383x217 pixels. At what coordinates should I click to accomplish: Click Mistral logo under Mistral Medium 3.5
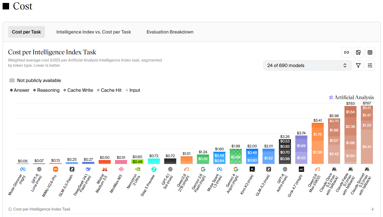tap(104, 169)
